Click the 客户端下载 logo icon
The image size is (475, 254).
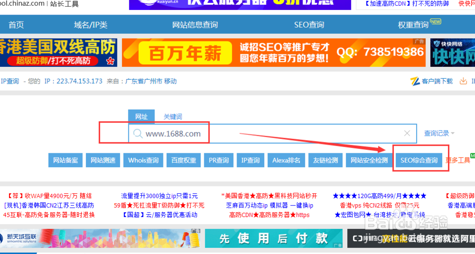pos(415,81)
